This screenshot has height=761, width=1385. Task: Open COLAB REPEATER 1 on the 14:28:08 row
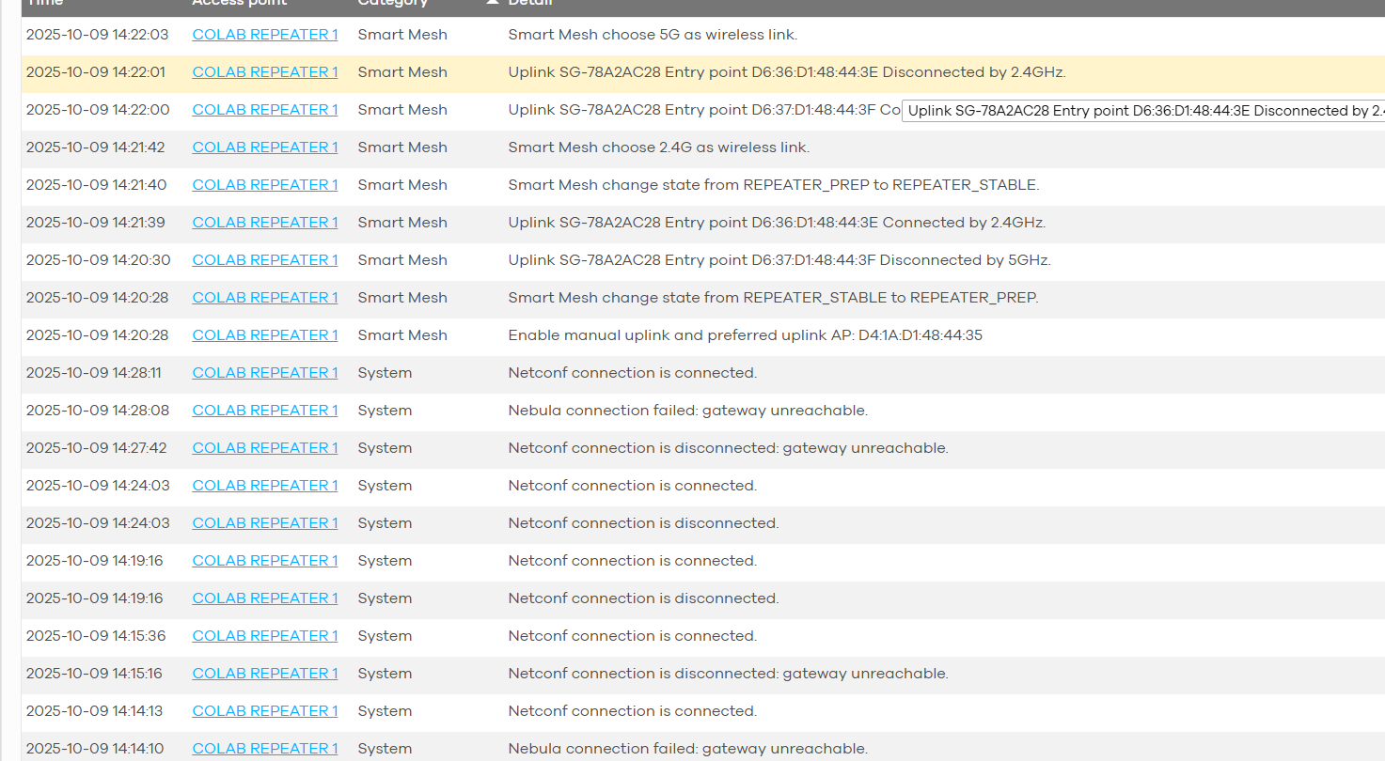264,410
